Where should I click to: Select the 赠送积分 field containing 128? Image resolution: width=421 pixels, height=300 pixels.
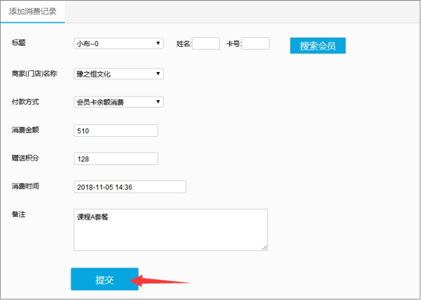point(116,158)
